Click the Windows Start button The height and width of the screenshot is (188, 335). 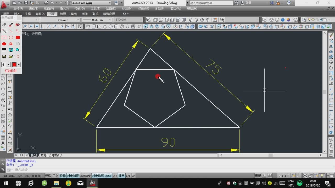click(6, 183)
